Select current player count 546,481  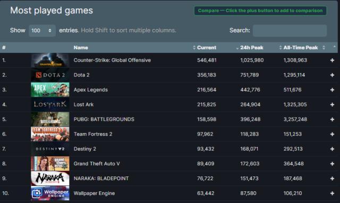(x=207, y=60)
